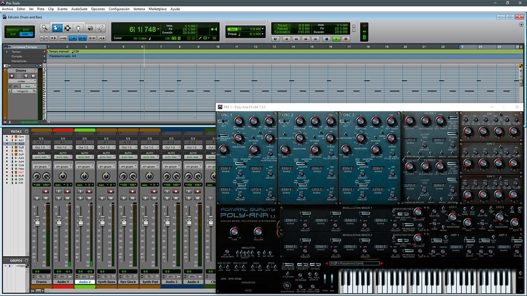Click the Drums channel volume fader

point(37,222)
